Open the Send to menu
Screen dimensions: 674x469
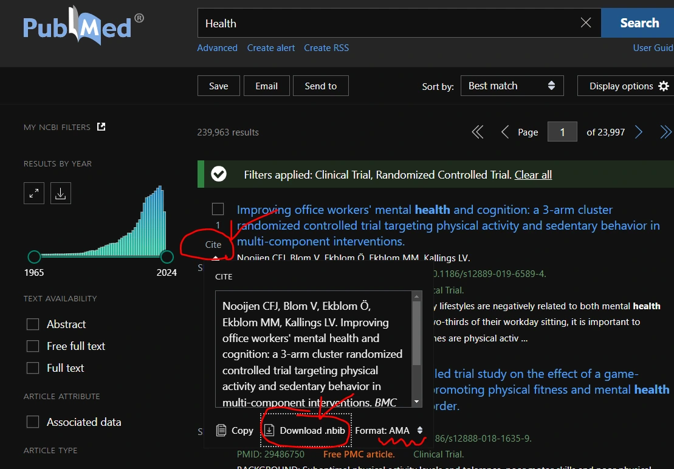point(321,86)
